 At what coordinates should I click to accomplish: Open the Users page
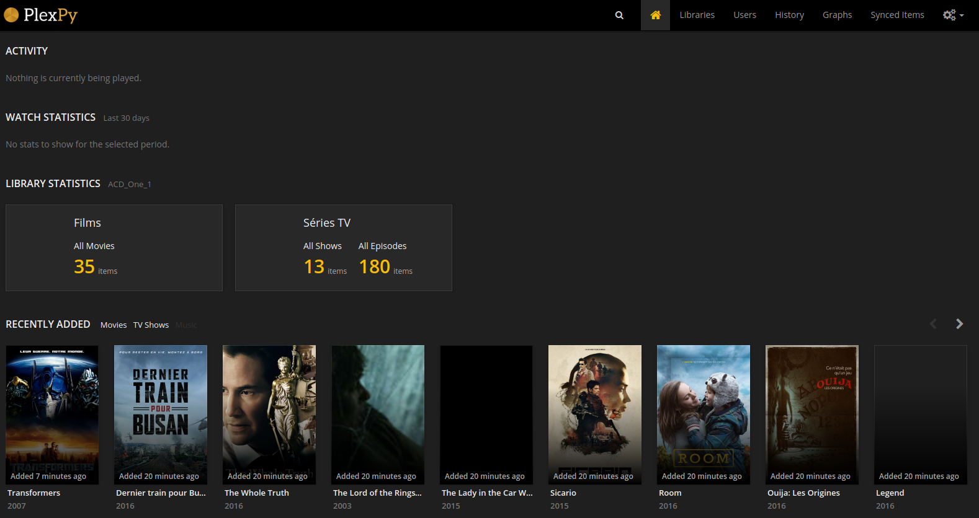[744, 15]
